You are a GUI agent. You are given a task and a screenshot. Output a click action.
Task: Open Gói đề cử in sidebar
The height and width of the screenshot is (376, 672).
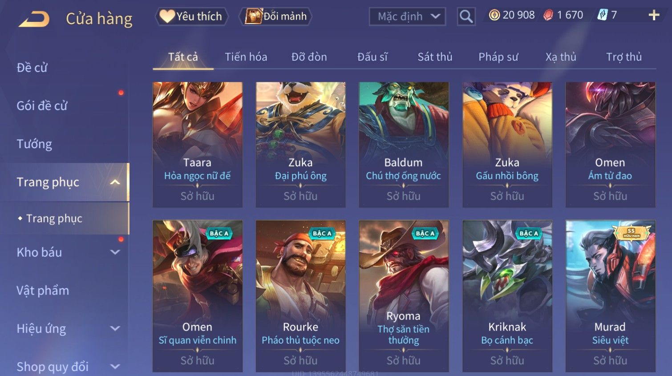point(42,106)
